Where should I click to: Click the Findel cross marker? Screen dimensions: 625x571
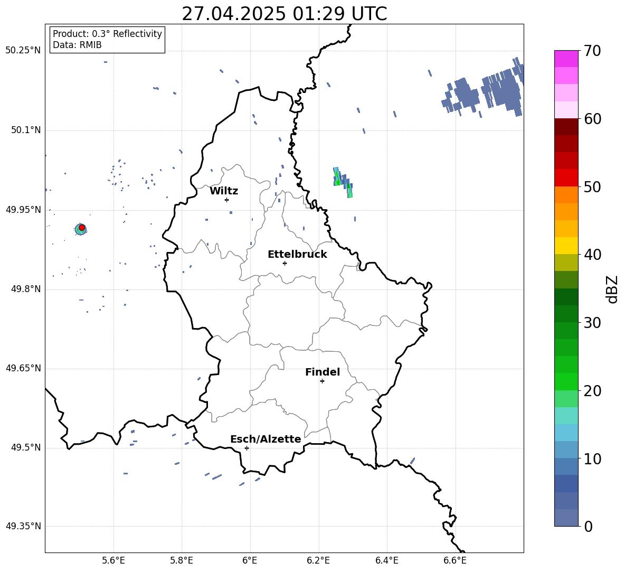point(322,381)
